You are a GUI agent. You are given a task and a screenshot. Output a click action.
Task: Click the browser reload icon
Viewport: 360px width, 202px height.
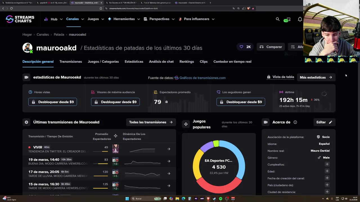11,8
